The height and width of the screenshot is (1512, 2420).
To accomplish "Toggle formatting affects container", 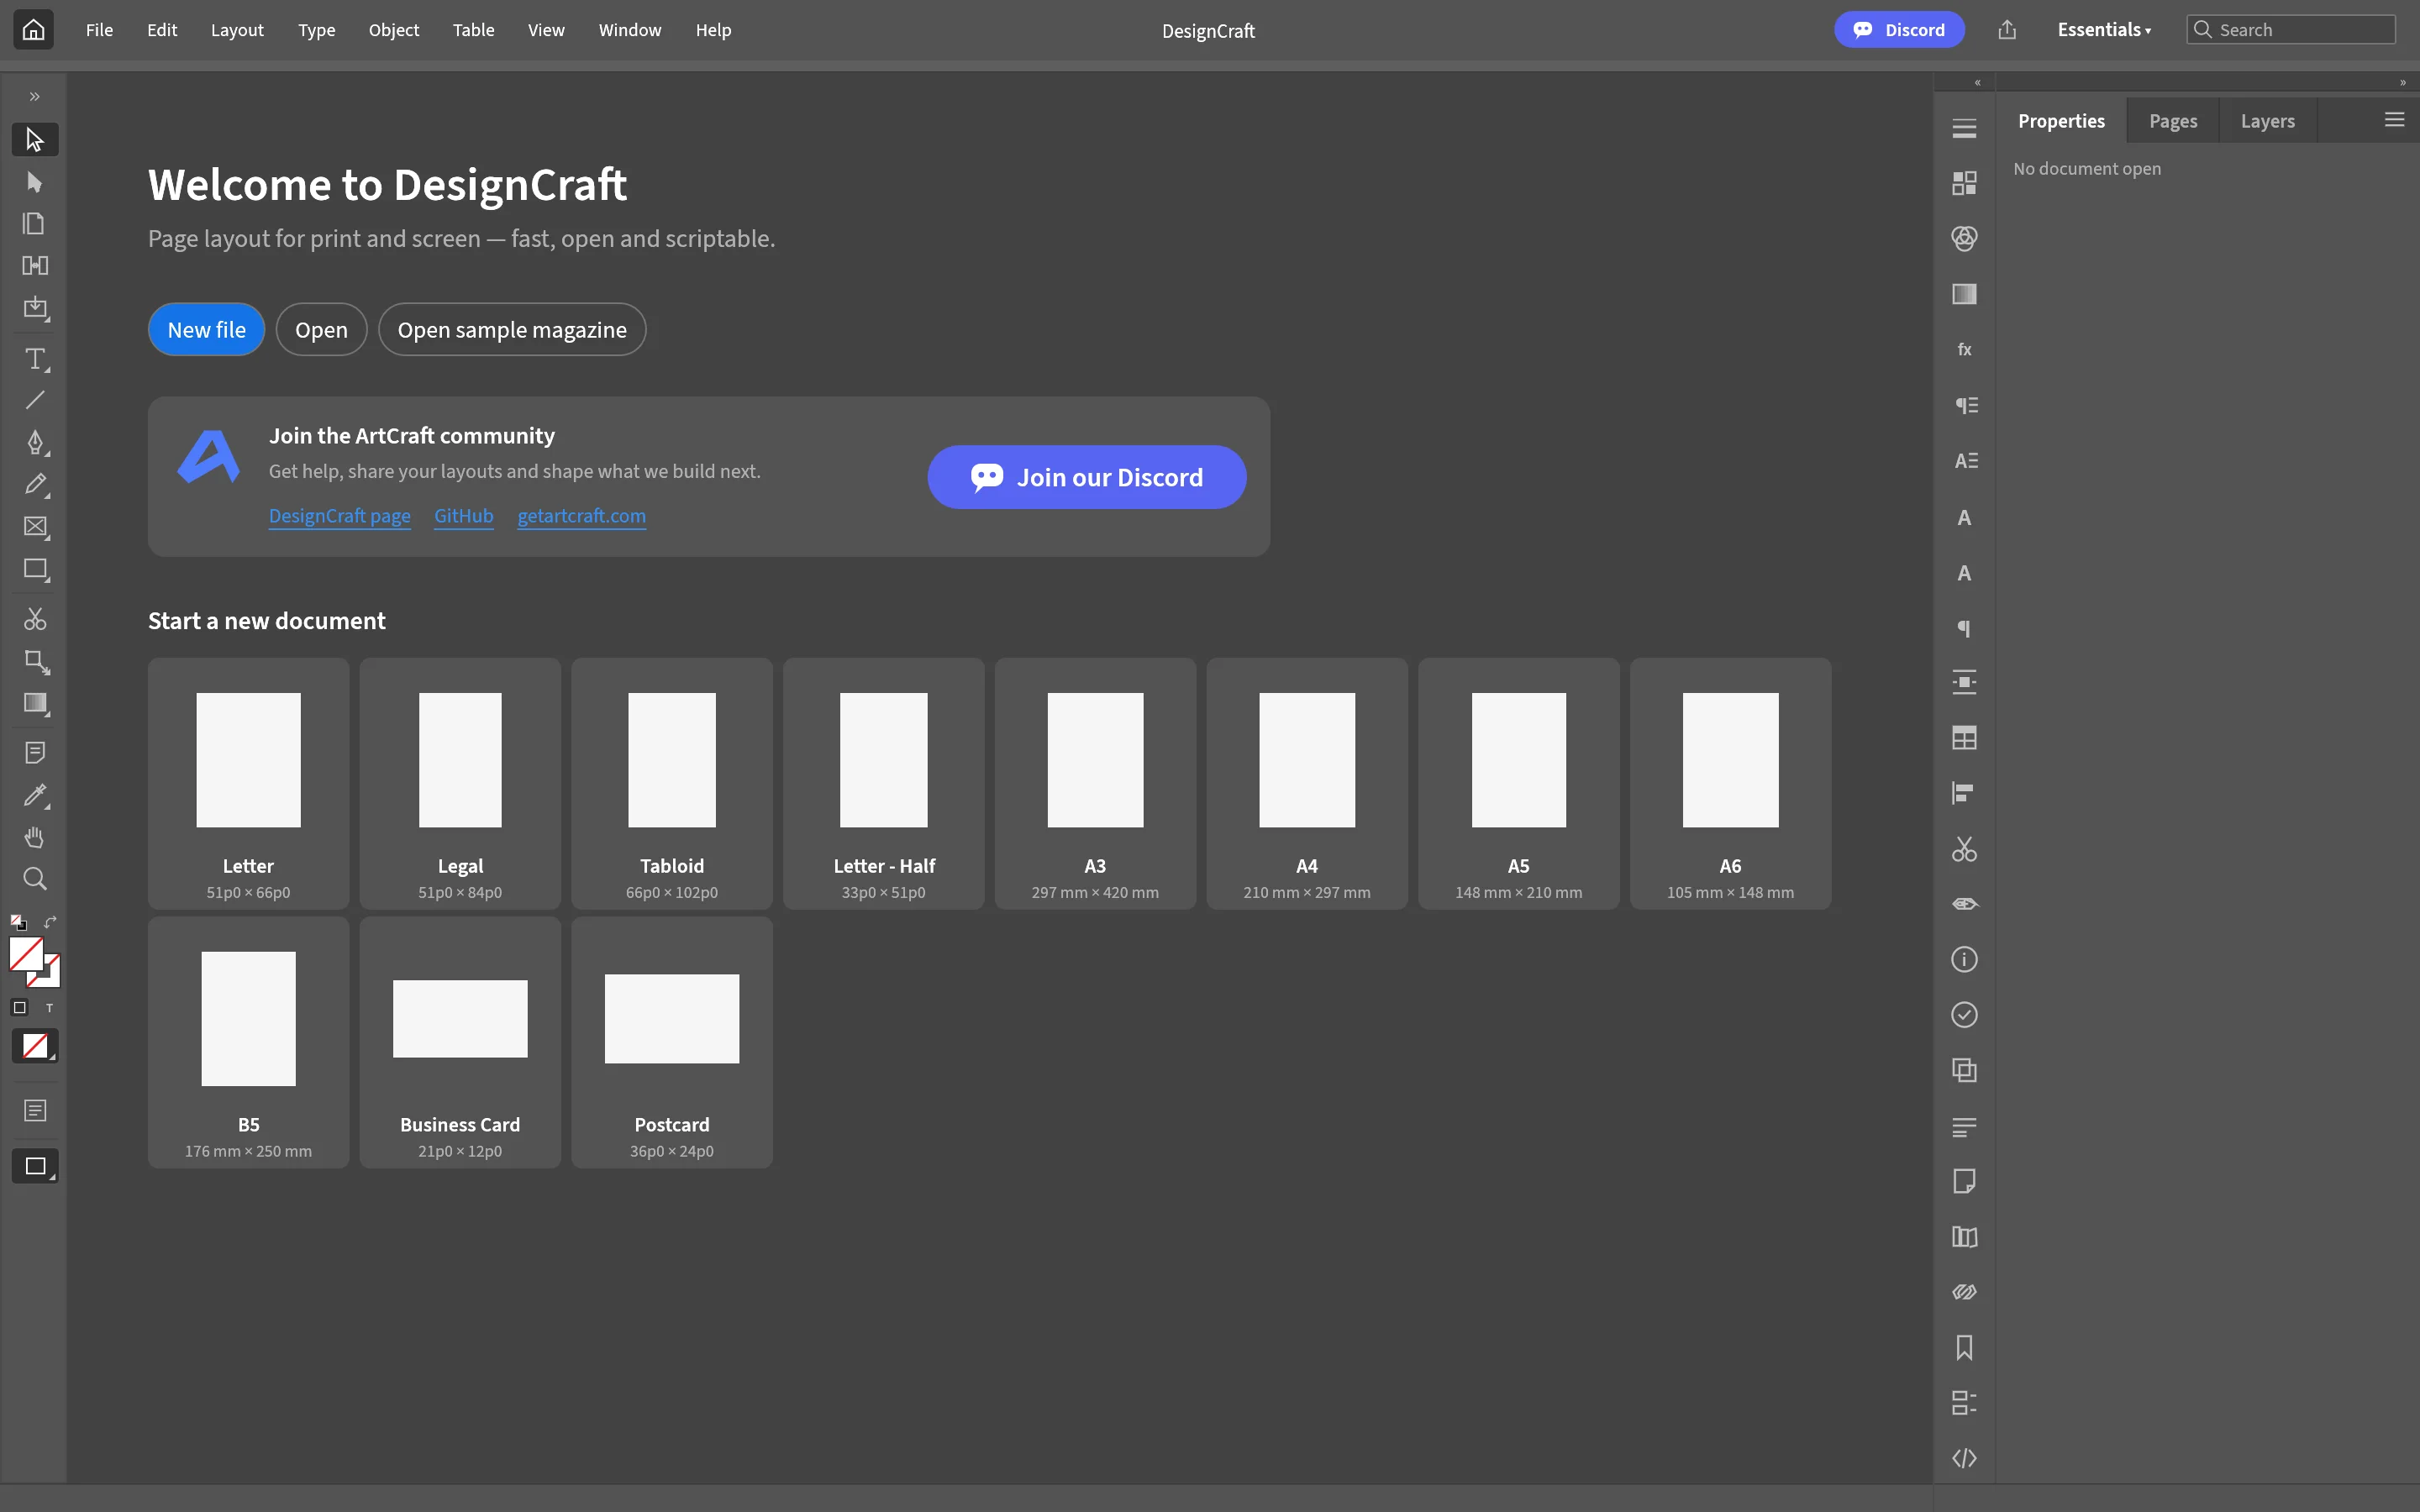I will tap(19, 1008).
